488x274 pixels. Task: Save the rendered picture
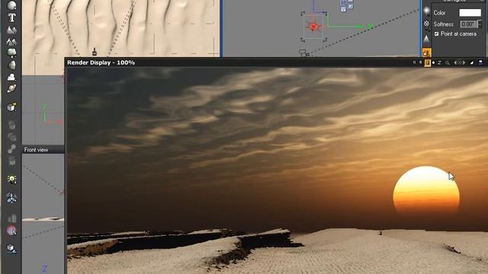point(480,62)
